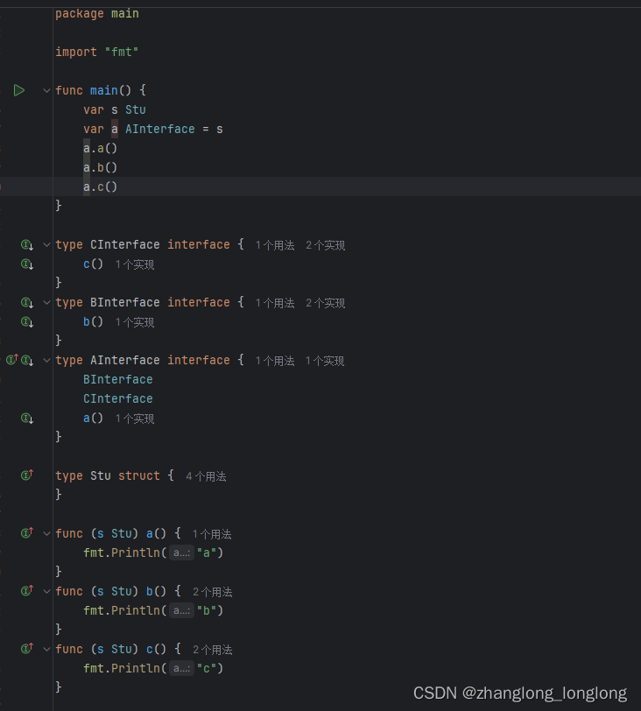Click AInterface type in var a line

click(x=160, y=130)
